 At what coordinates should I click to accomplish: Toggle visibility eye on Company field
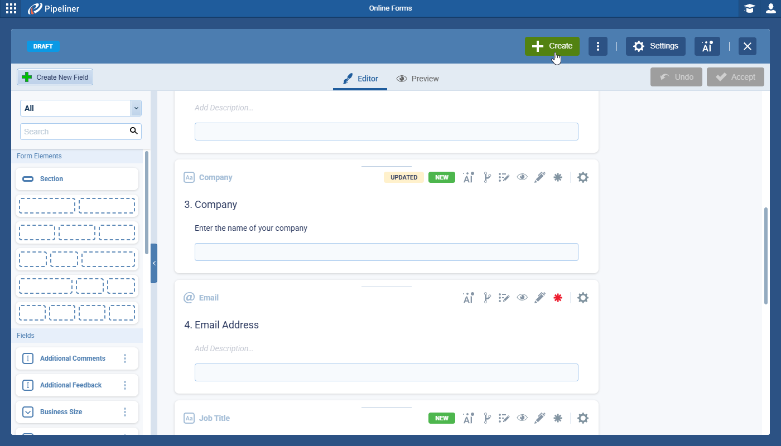coord(522,177)
